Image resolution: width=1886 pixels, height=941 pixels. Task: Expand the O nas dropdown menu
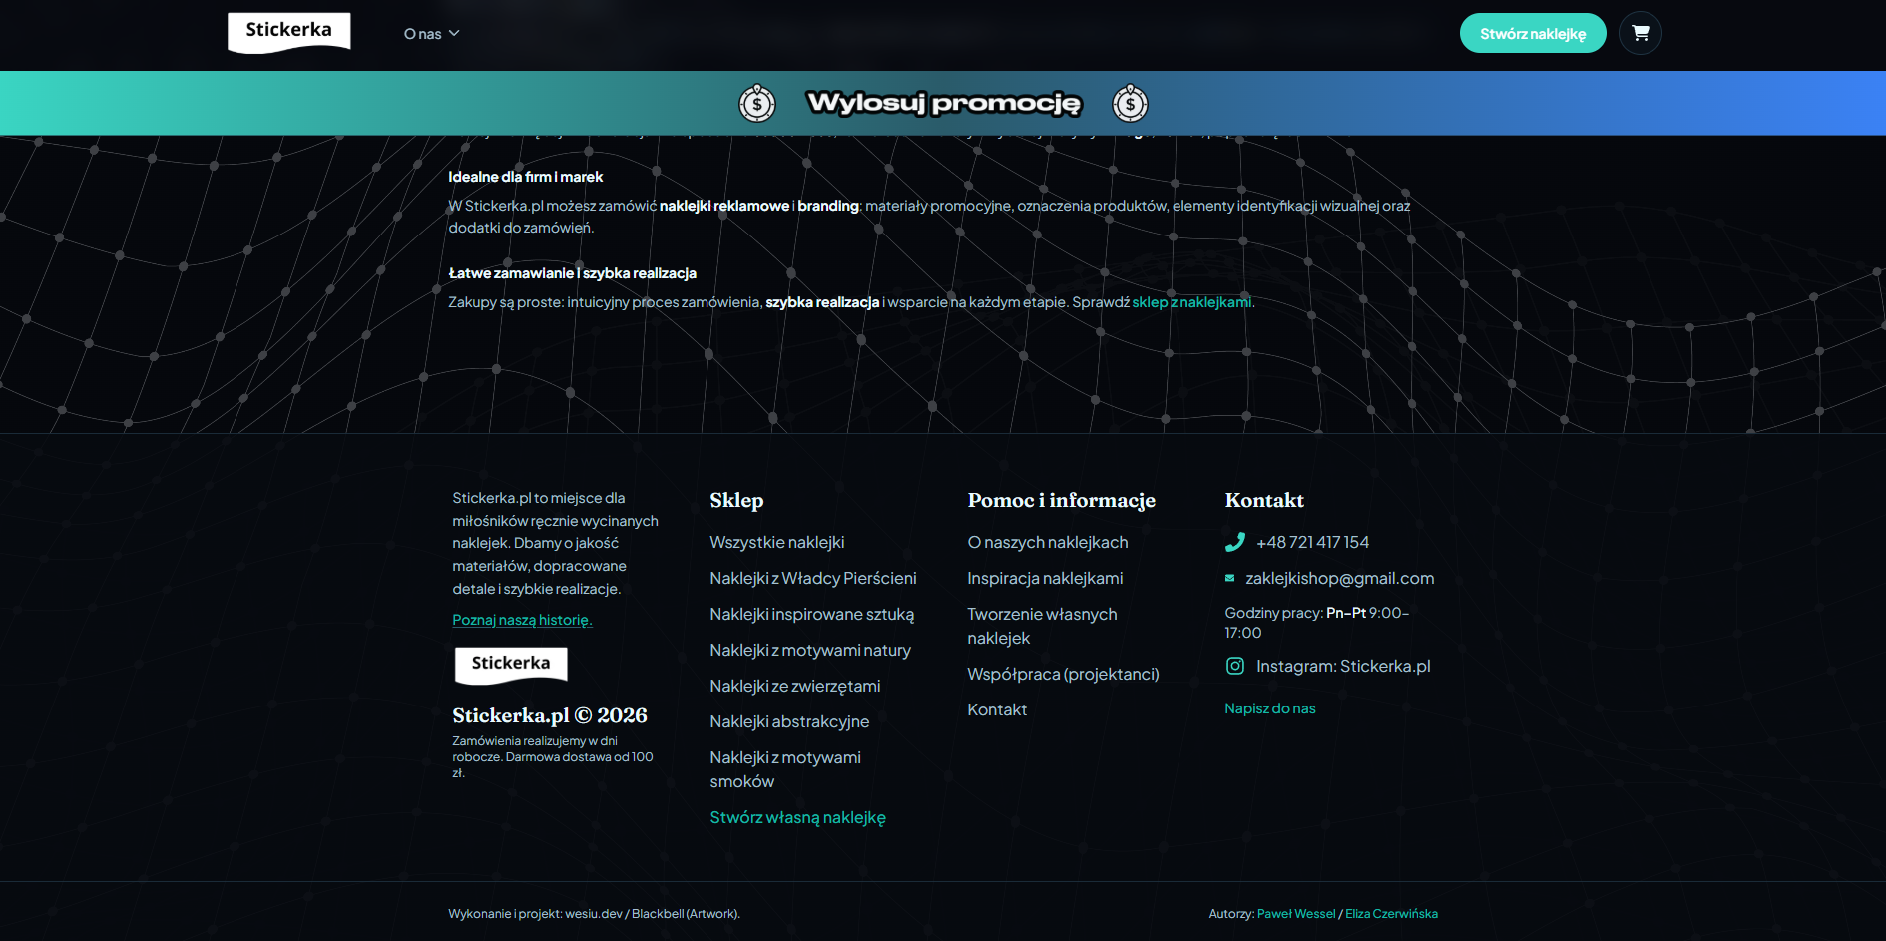pyautogui.click(x=431, y=34)
